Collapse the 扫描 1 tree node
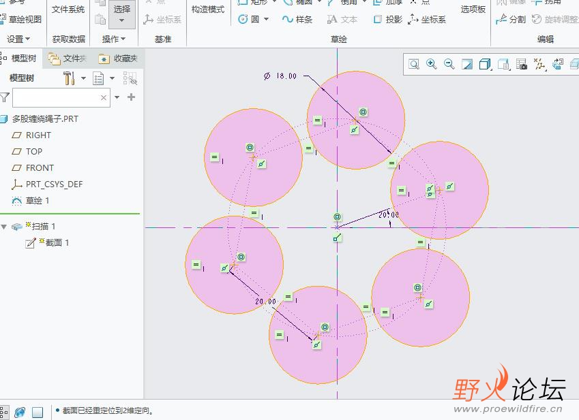Viewport: 579px width, 420px height. point(4,227)
